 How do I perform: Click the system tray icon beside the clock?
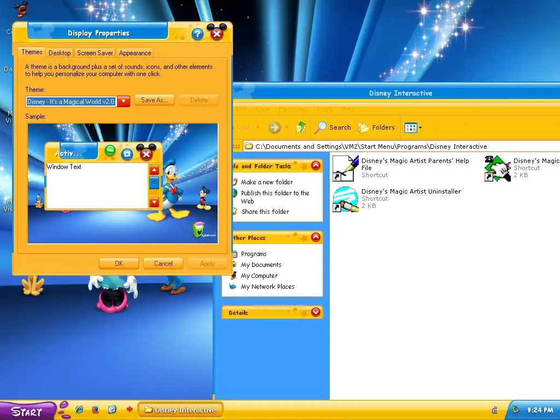[515, 410]
